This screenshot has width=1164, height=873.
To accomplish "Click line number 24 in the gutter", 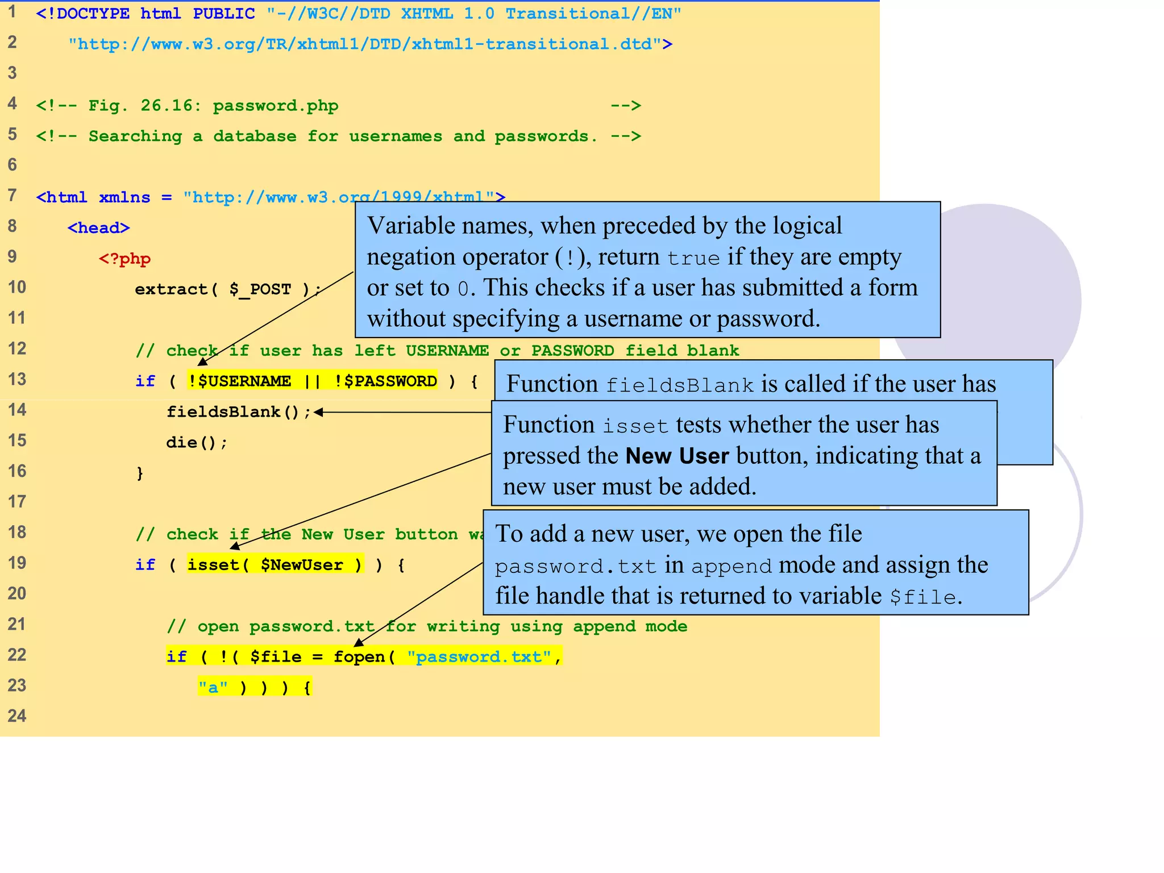I will coord(17,716).
